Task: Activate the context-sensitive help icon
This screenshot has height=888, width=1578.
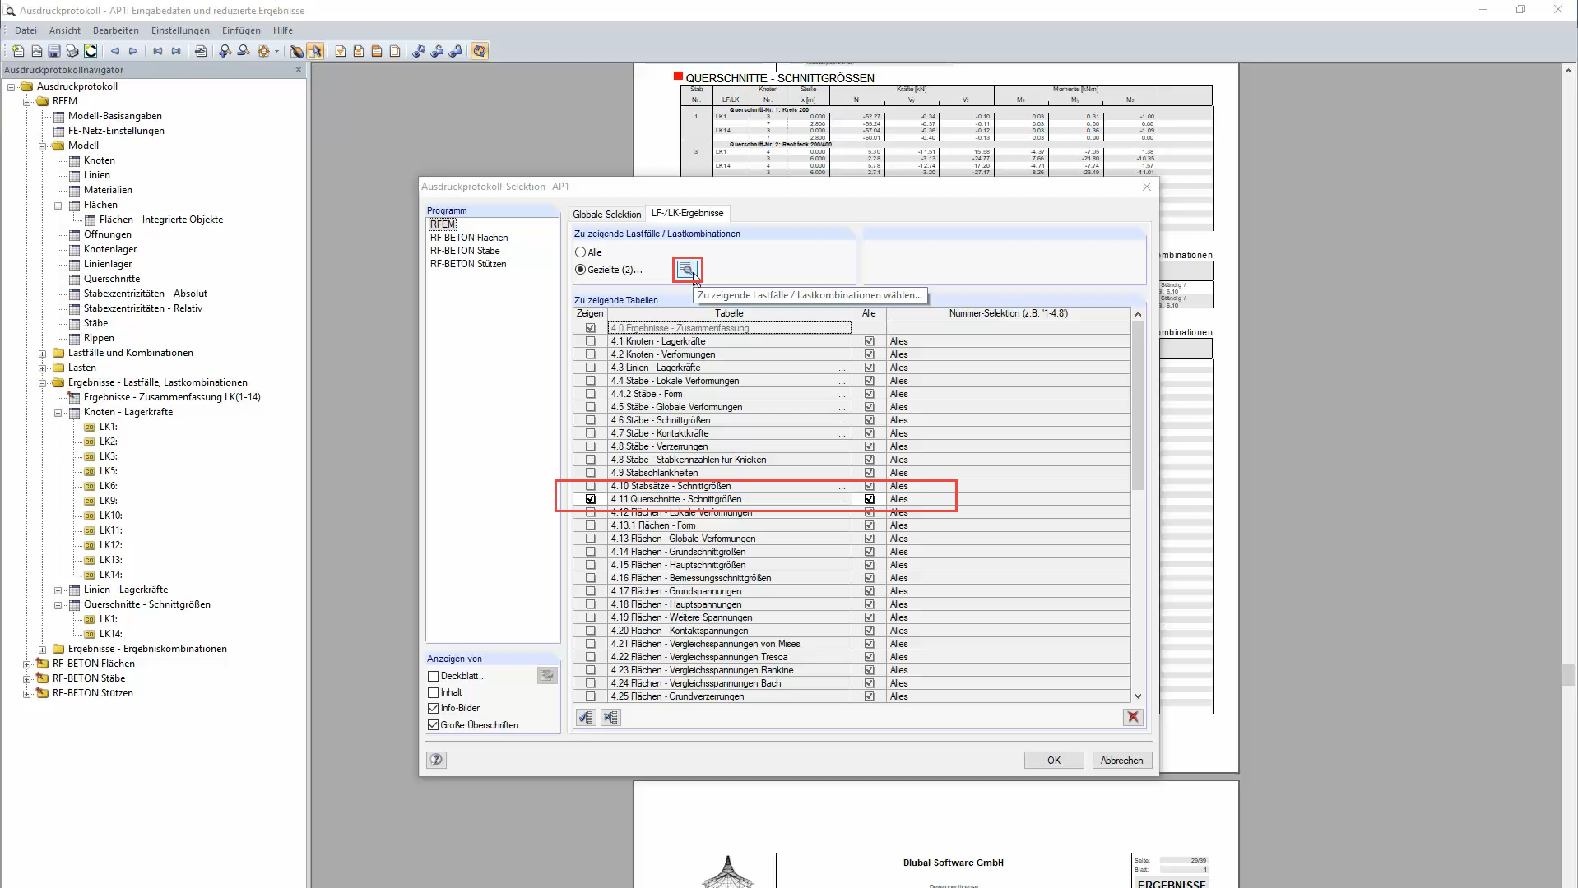Action: (436, 759)
